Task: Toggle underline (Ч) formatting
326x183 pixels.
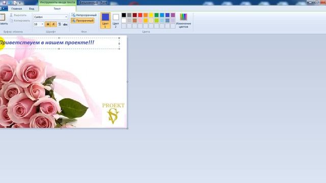Action: click(60, 24)
